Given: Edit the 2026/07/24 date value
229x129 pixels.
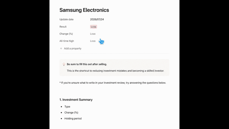Looking at the screenshot, I should click(x=97, y=19).
